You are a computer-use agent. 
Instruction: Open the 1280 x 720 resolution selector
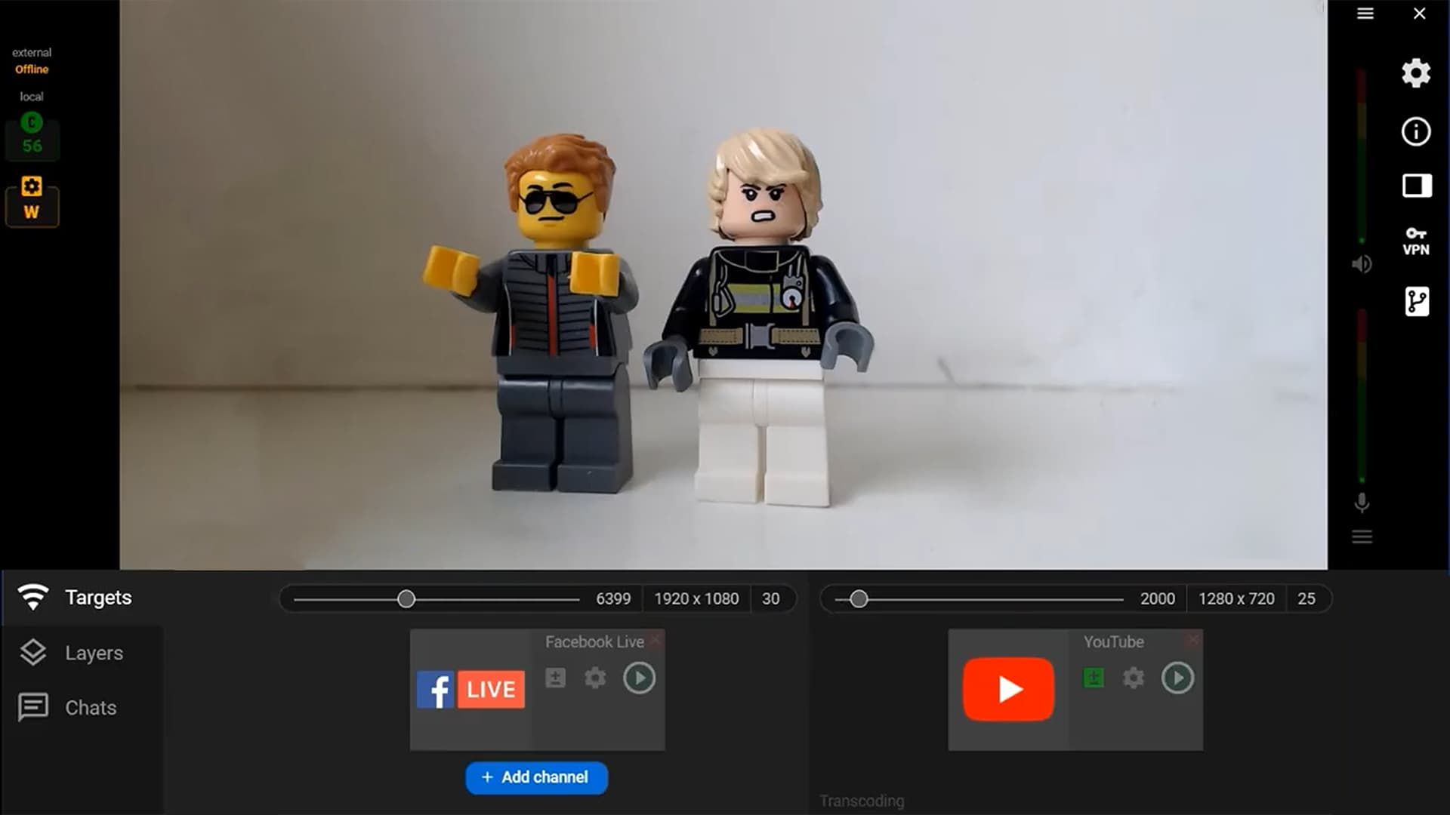[1236, 599]
